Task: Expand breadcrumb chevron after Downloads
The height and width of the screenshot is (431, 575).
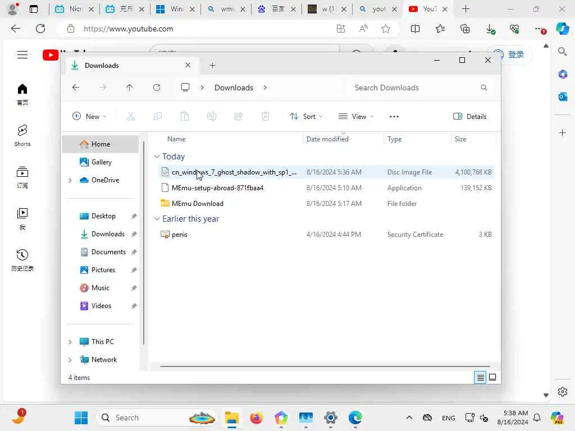Action: click(x=265, y=88)
